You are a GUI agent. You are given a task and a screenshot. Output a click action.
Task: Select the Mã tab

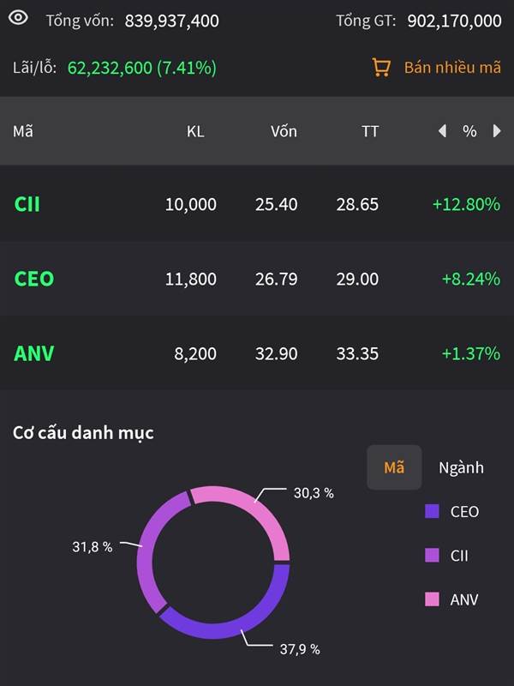[x=394, y=467]
